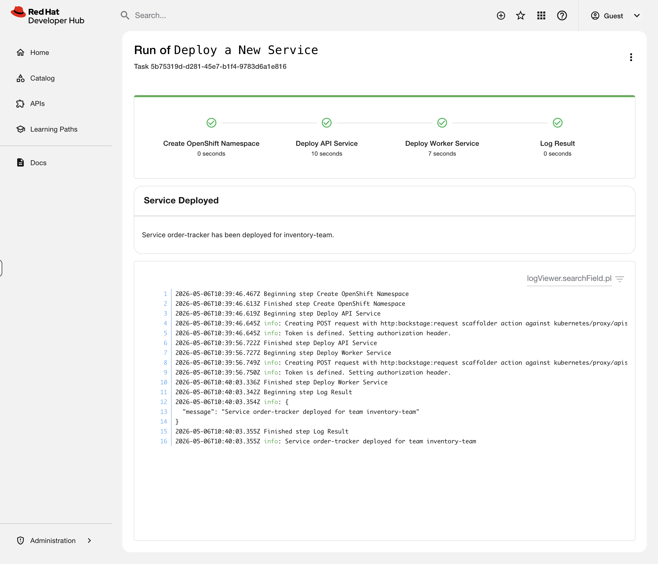Click log line number 16

tap(164, 441)
